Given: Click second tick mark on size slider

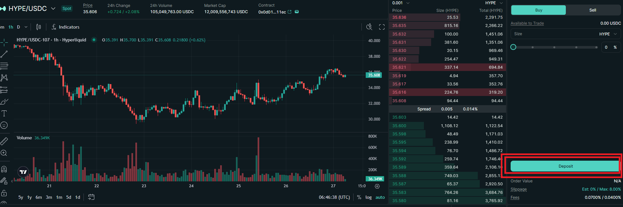Looking at the screenshot, I should tap(554, 47).
